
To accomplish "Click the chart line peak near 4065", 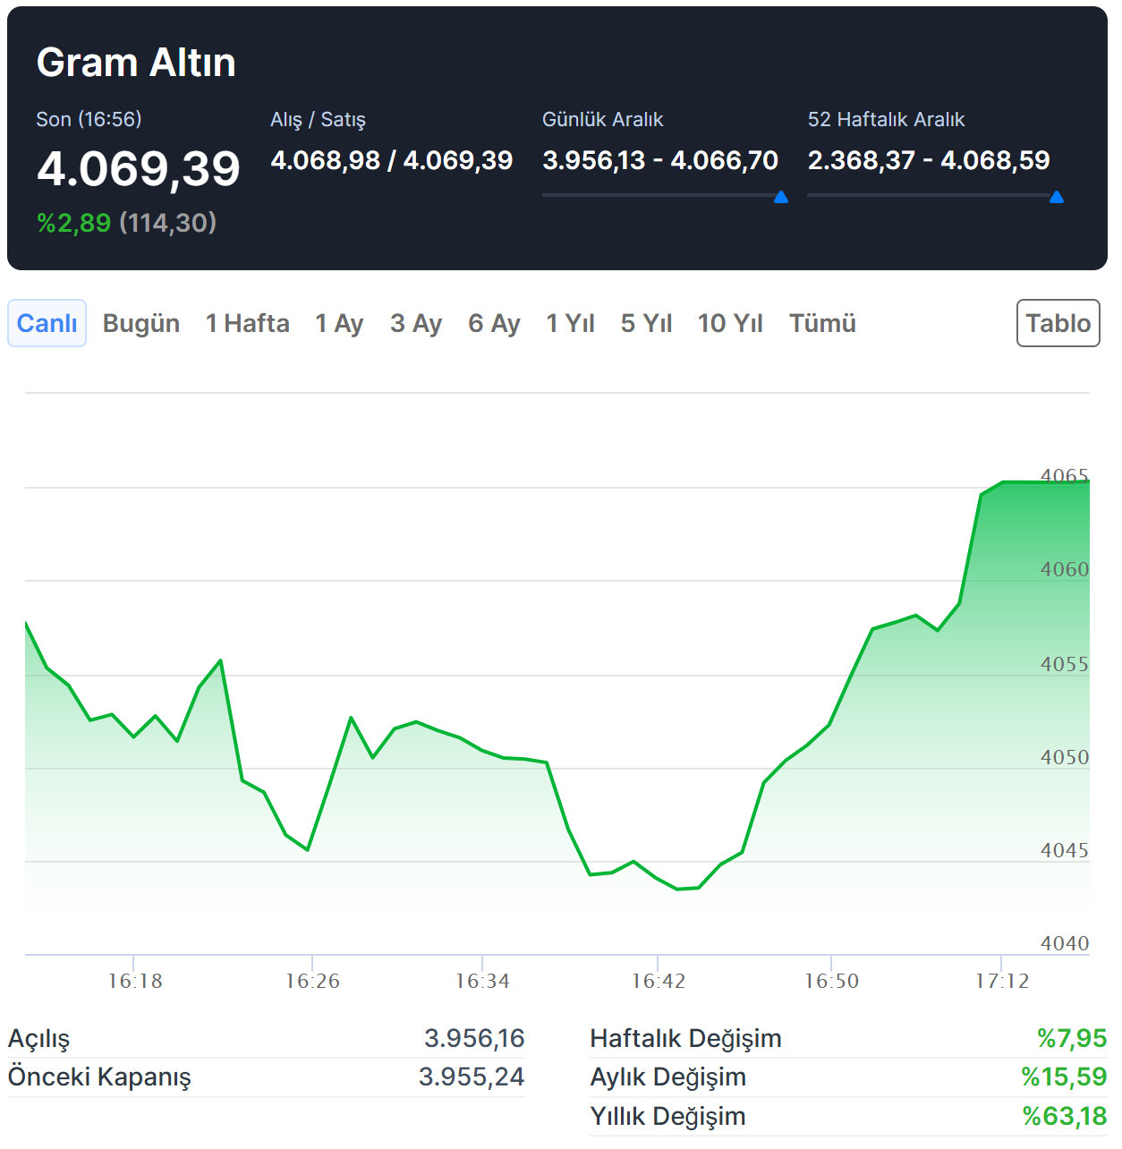I will [x=1005, y=482].
